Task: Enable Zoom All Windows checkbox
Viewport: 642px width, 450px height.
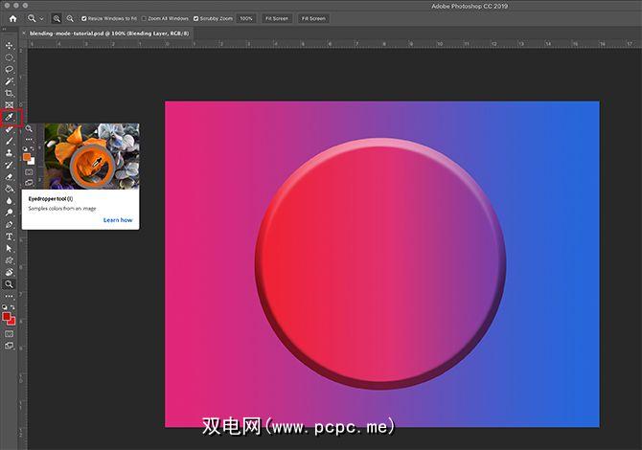Action: point(144,18)
